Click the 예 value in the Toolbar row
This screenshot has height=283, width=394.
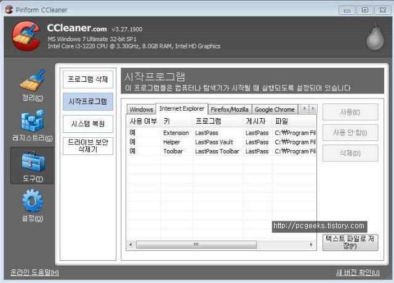(132, 151)
